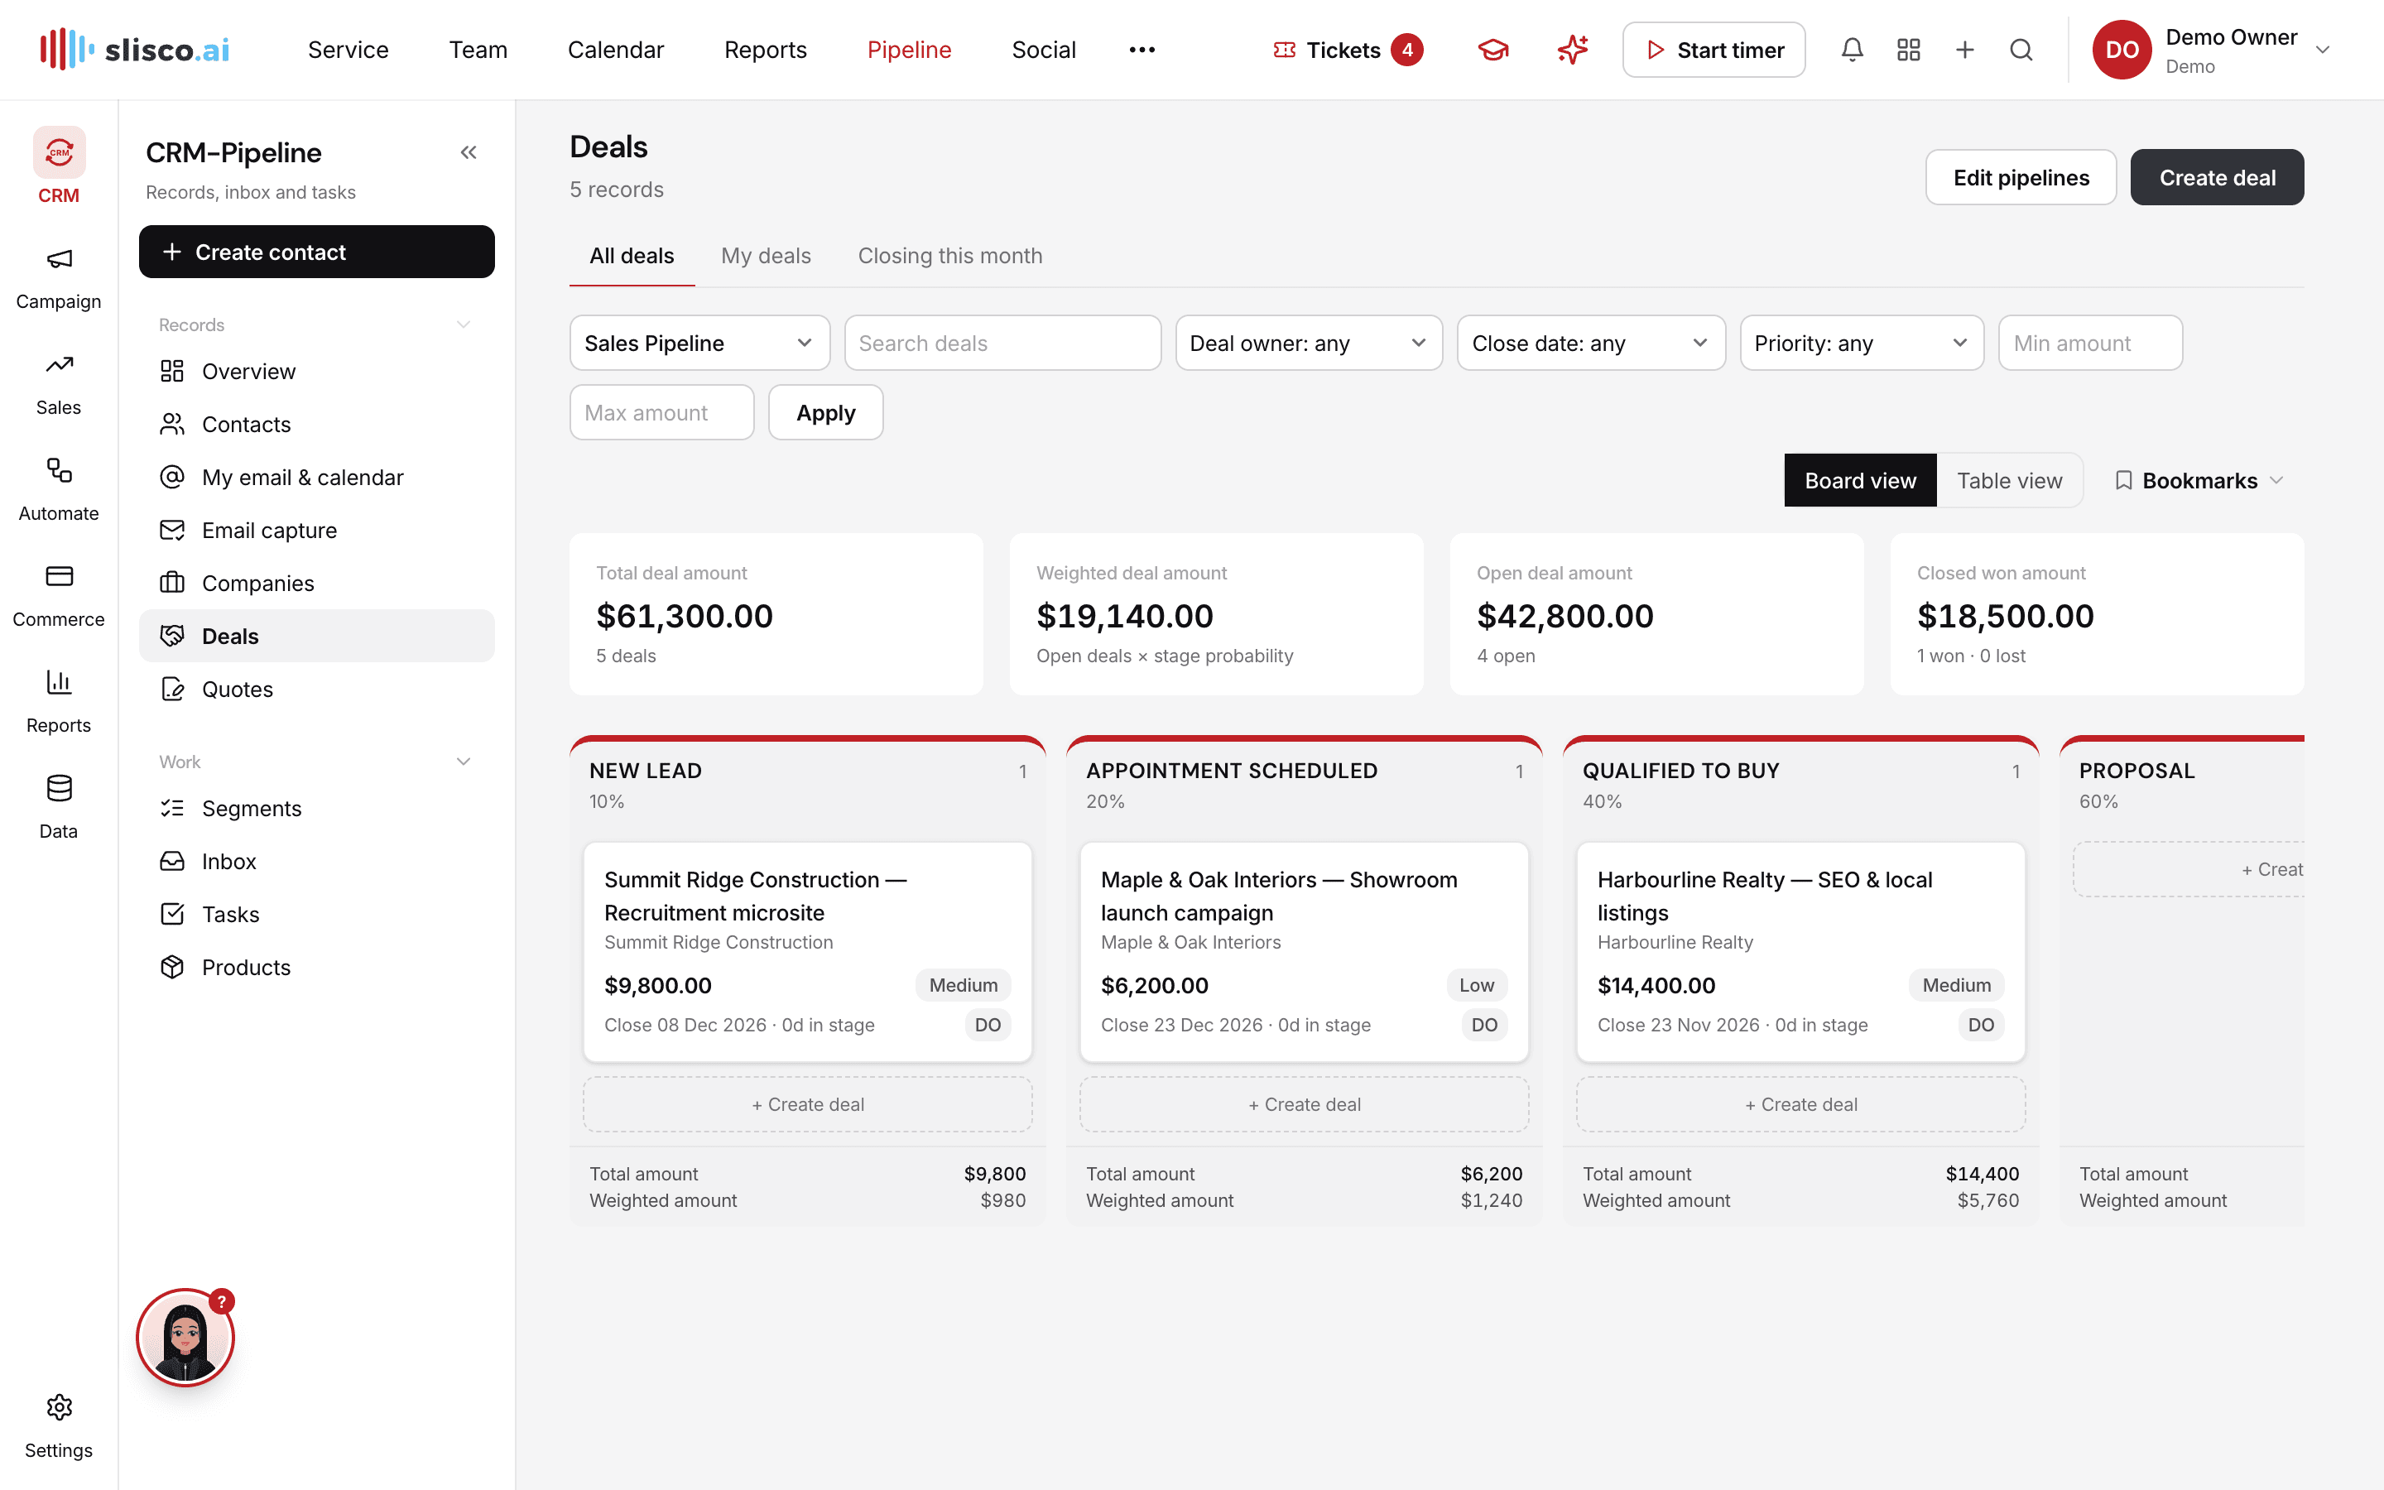Click the Edit pipelines button
The height and width of the screenshot is (1490, 2384).
click(x=2021, y=177)
